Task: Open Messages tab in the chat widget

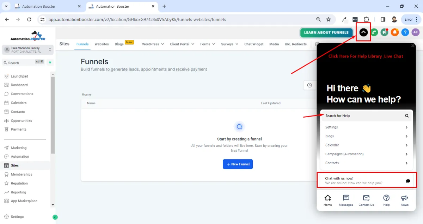Action: (346, 200)
